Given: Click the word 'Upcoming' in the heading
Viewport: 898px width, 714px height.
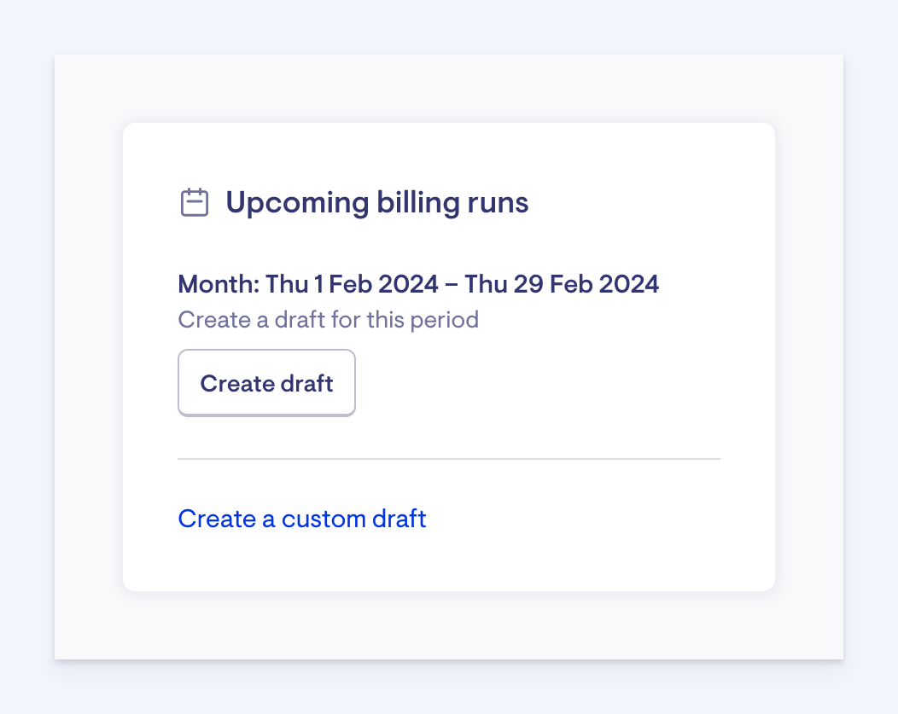Looking at the screenshot, I should pos(297,203).
